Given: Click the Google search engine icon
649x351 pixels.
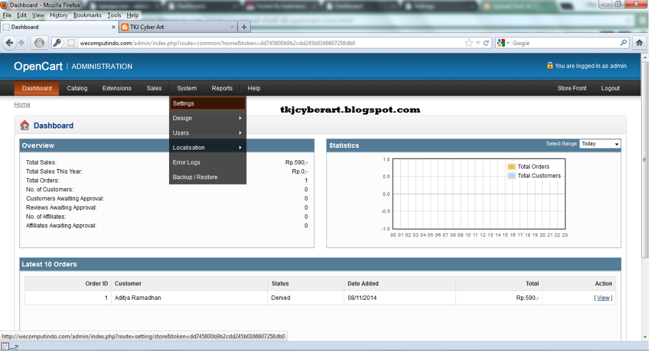Looking at the screenshot, I should tap(501, 43).
